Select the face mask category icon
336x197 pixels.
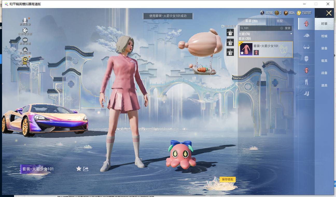306,59
